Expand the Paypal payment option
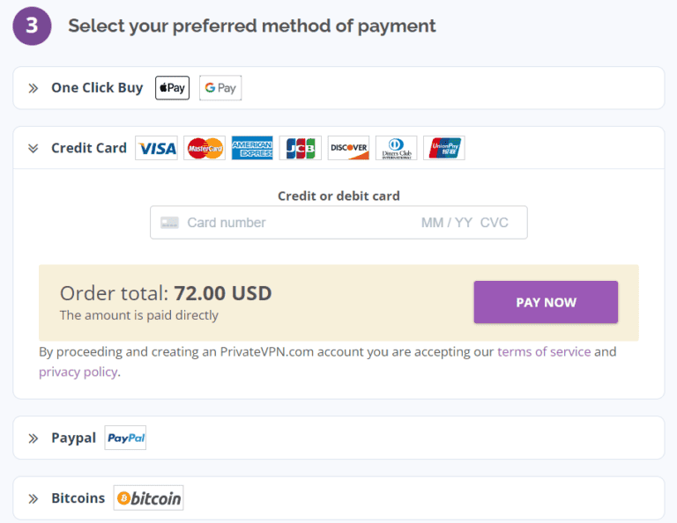 pyautogui.click(x=33, y=438)
